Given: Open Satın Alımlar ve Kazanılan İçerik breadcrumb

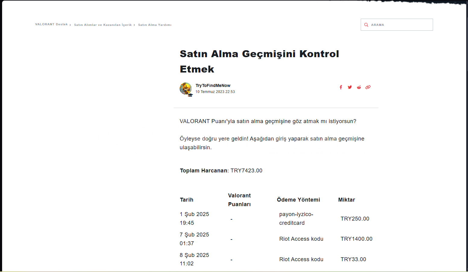Looking at the screenshot, I should (x=103, y=25).
